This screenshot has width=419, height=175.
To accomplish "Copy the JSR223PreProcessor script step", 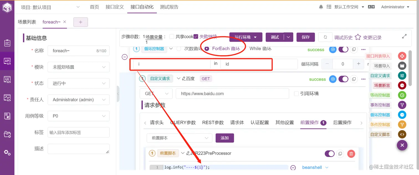I will (340, 153).
